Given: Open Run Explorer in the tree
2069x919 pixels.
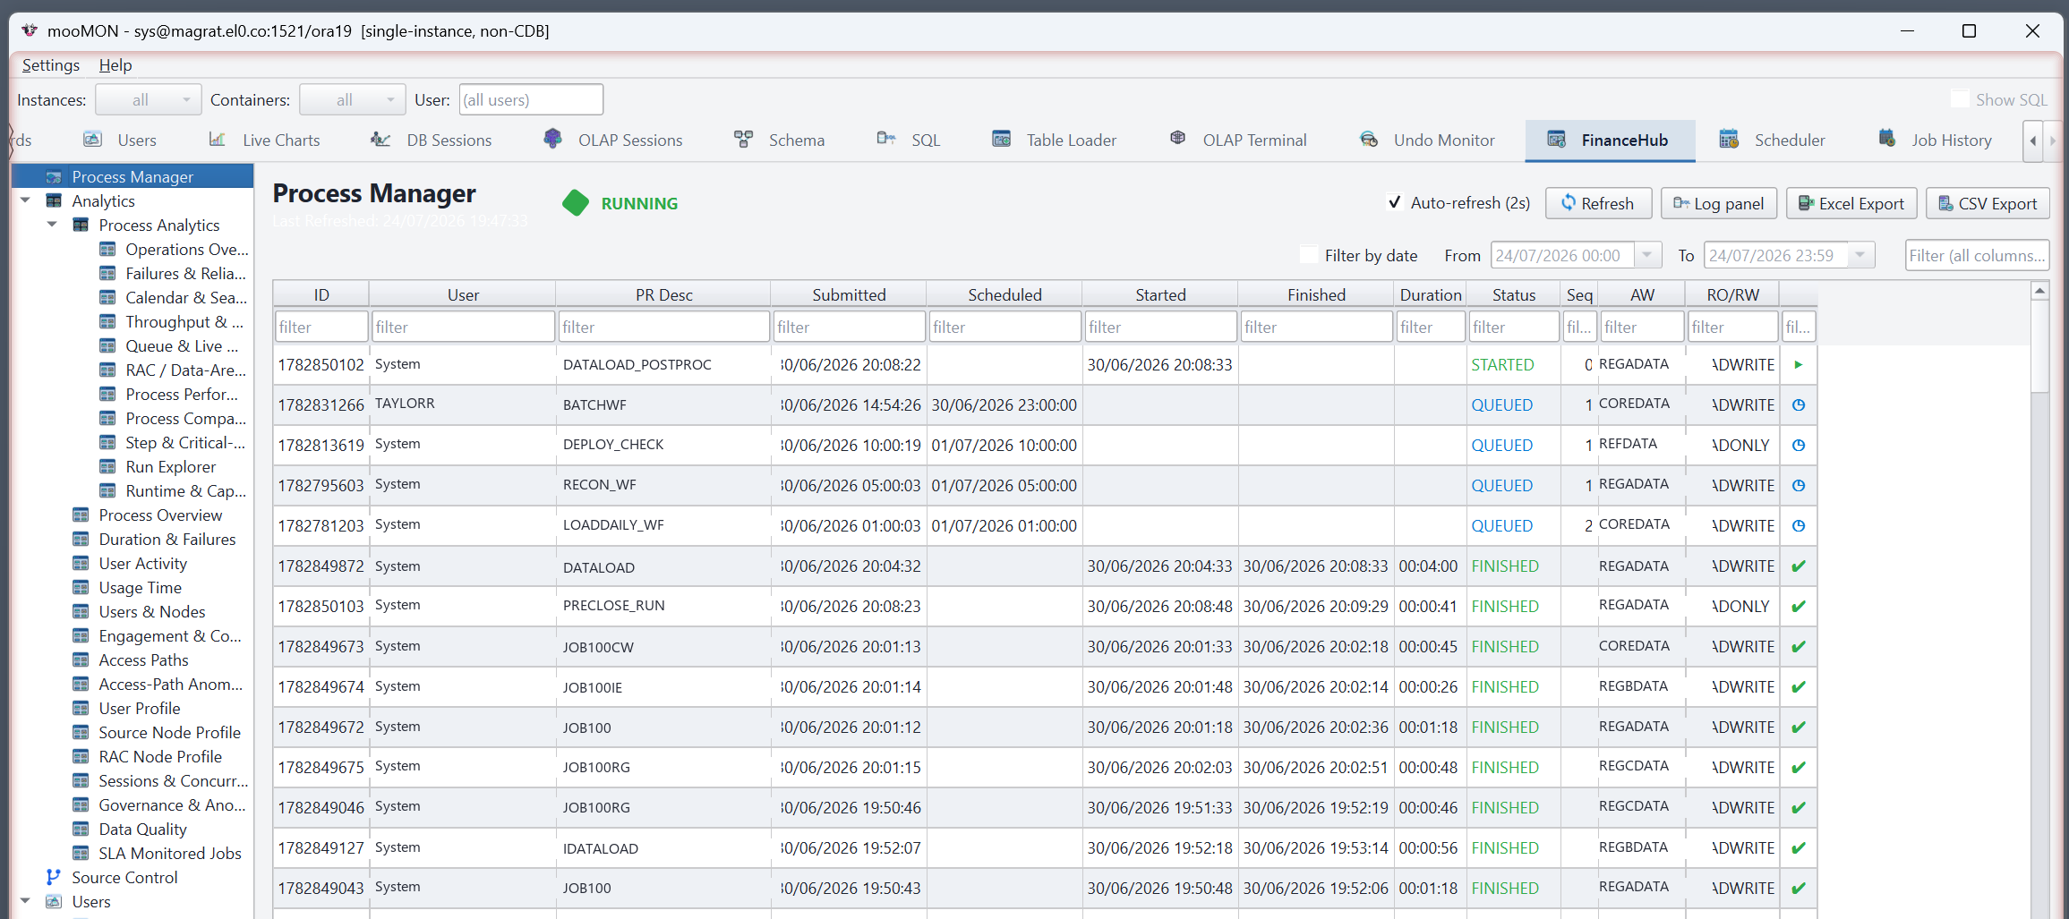Looking at the screenshot, I should (x=170, y=466).
